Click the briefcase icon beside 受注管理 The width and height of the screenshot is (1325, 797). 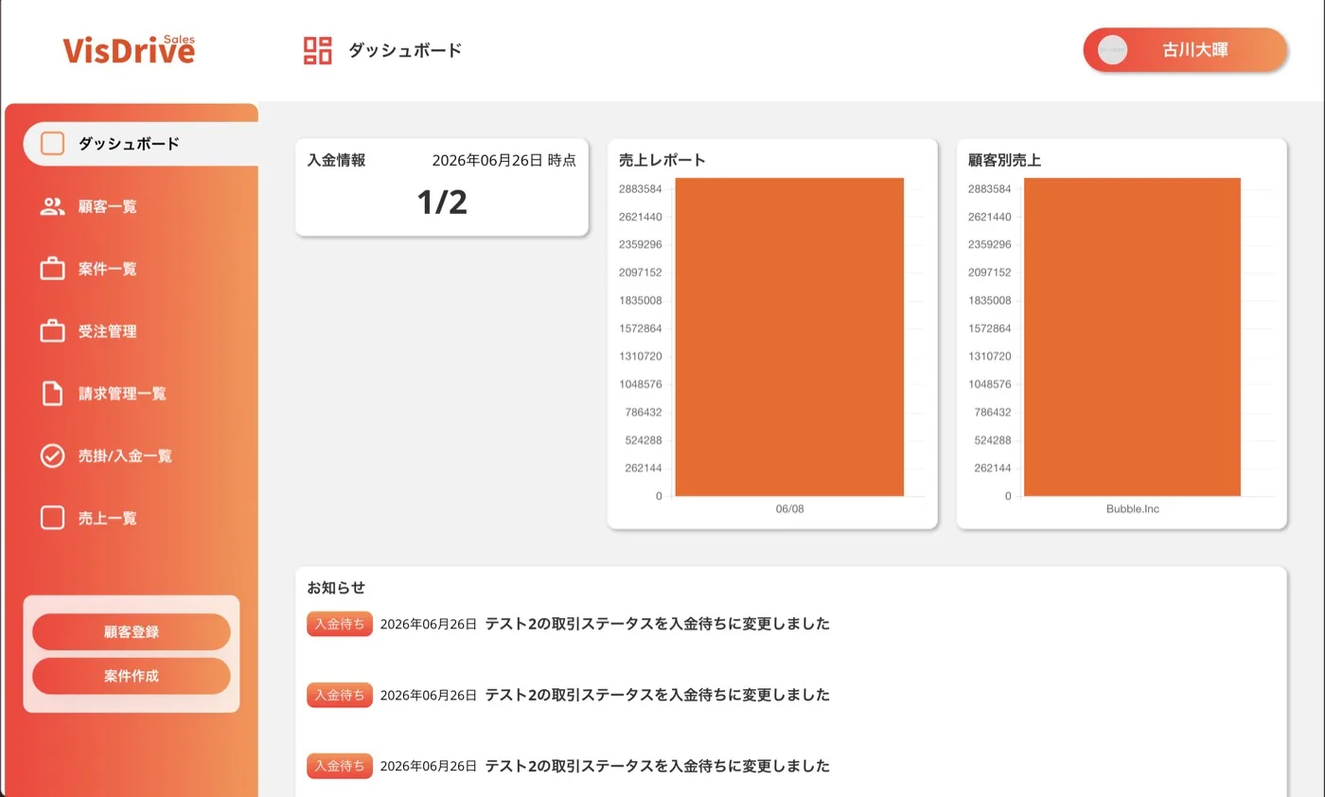pyautogui.click(x=52, y=331)
